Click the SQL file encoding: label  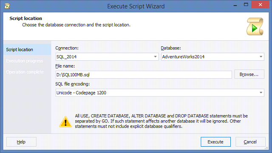point(73,84)
